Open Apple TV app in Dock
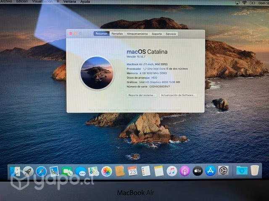269x201 pixels. (x=198, y=171)
